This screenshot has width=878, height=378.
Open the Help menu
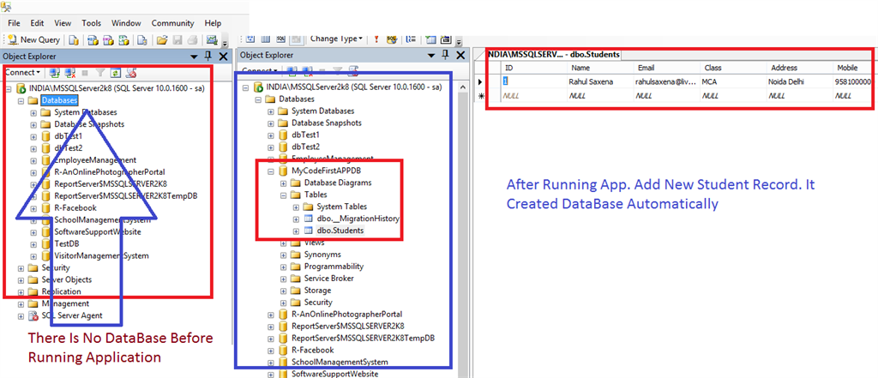click(213, 23)
